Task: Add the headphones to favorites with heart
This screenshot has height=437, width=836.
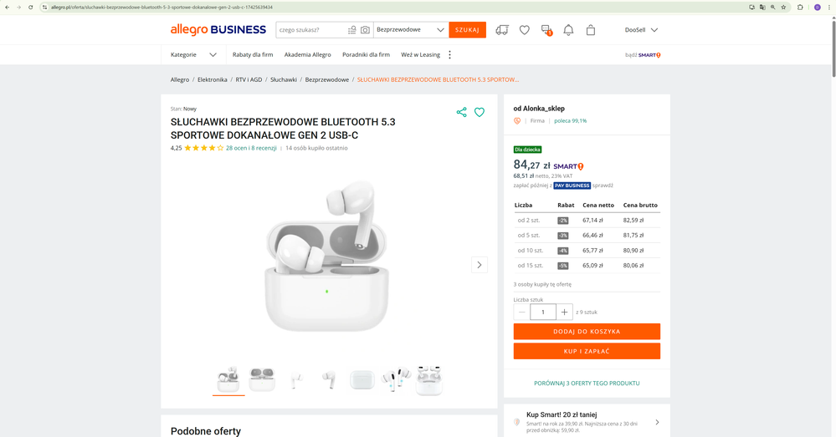Action: click(480, 112)
